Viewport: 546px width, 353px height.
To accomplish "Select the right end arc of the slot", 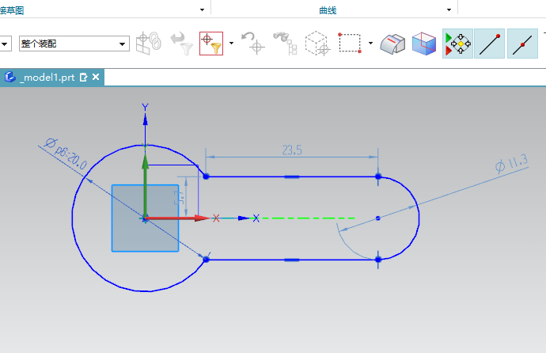I will click(x=419, y=218).
